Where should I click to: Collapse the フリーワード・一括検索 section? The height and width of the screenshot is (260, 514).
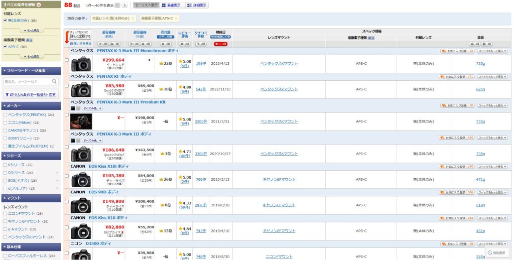pos(31,71)
